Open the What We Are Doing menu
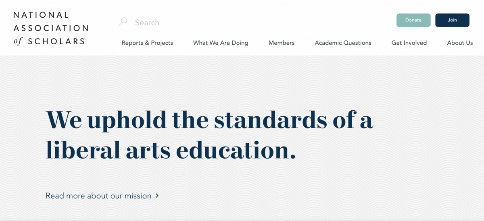Image resolution: width=484 pixels, height=221 pixels. 221,43
